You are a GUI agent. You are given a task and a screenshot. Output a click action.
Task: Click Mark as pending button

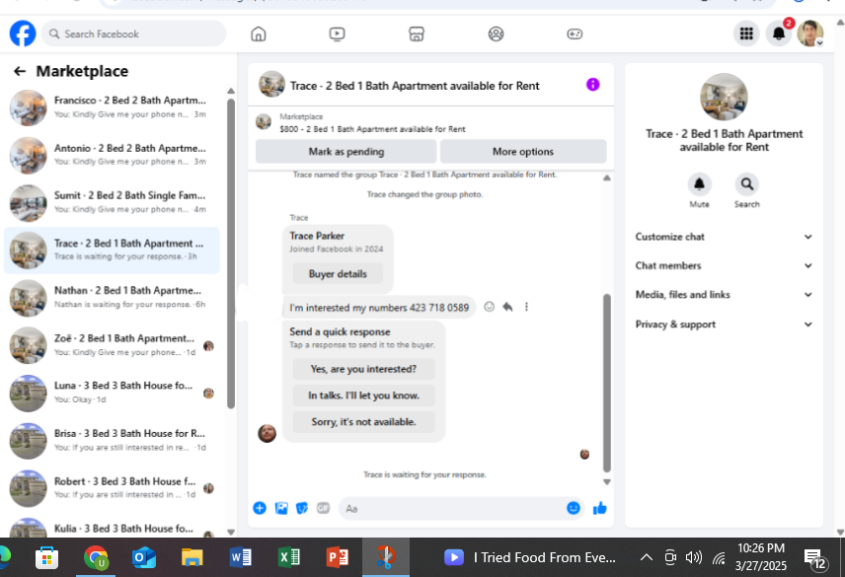346,151
